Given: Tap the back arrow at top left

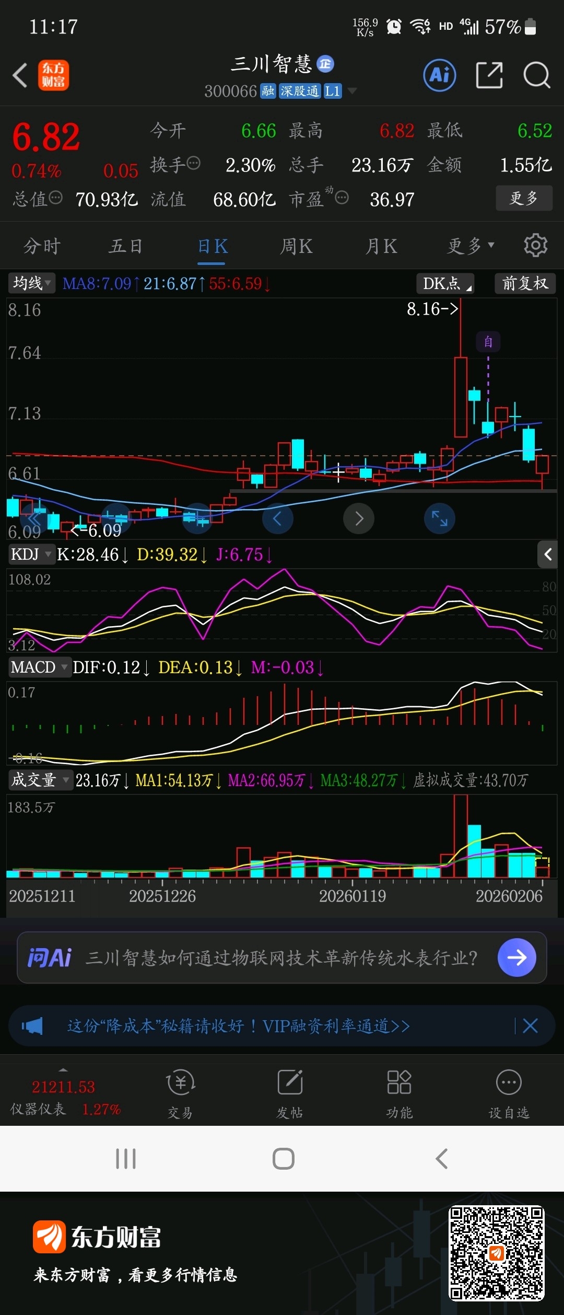Looking at the screenshot, I should click(x=20, y=75).
